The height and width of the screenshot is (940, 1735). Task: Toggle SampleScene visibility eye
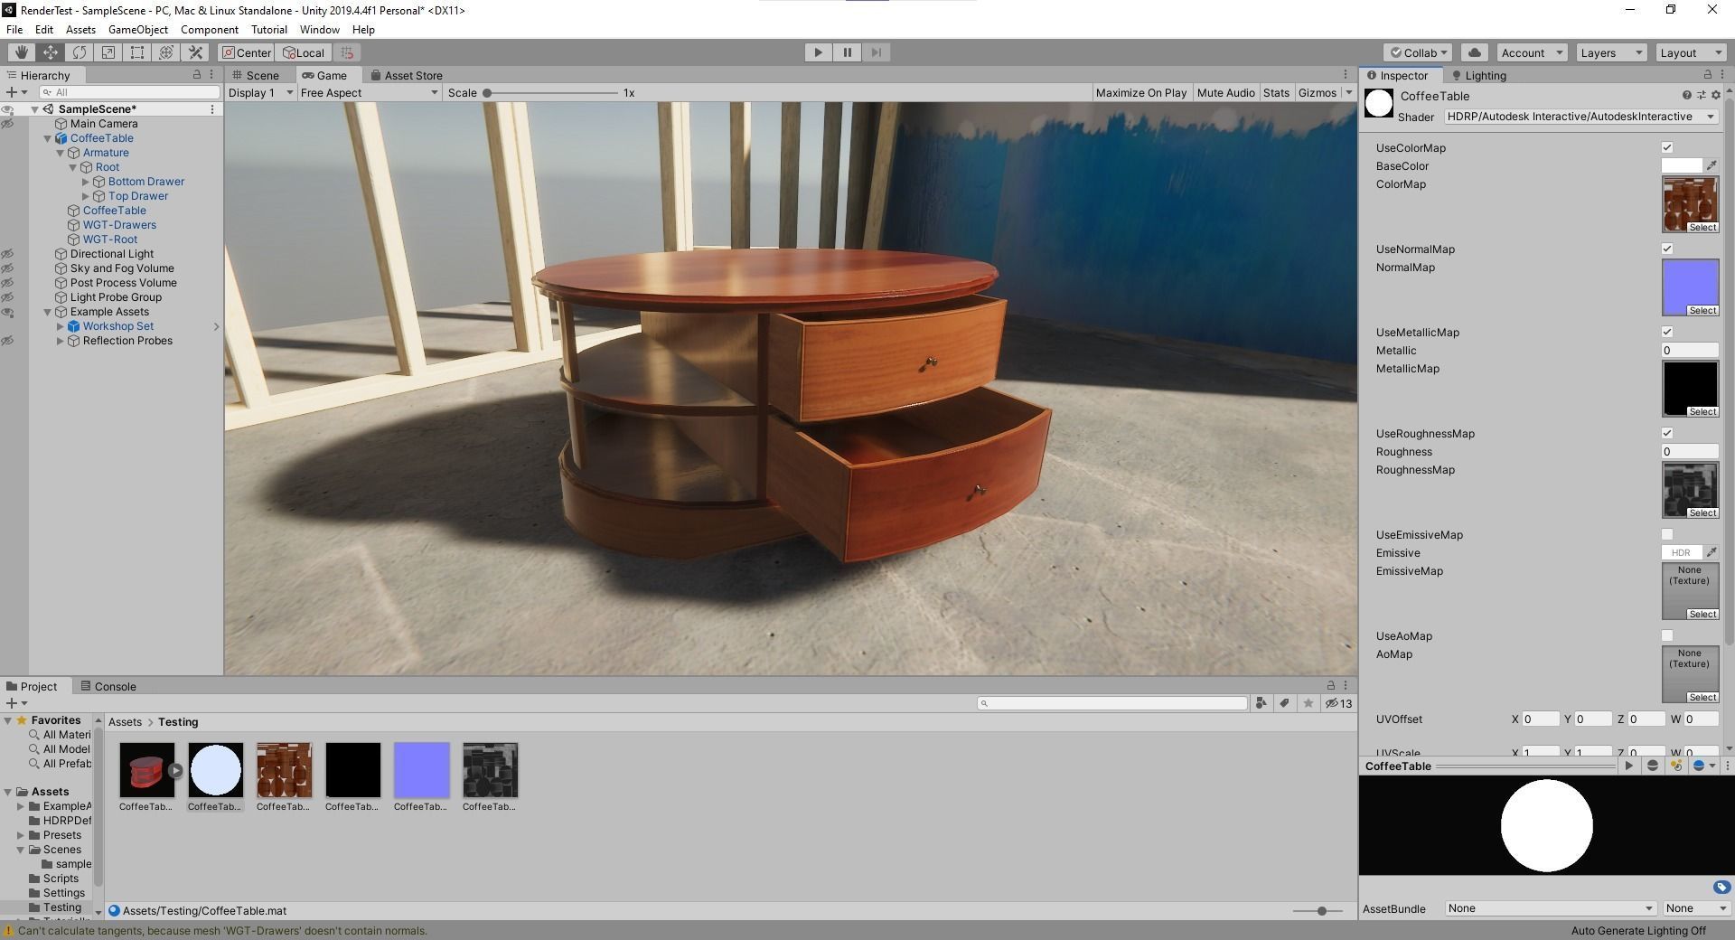click(7, 109)
